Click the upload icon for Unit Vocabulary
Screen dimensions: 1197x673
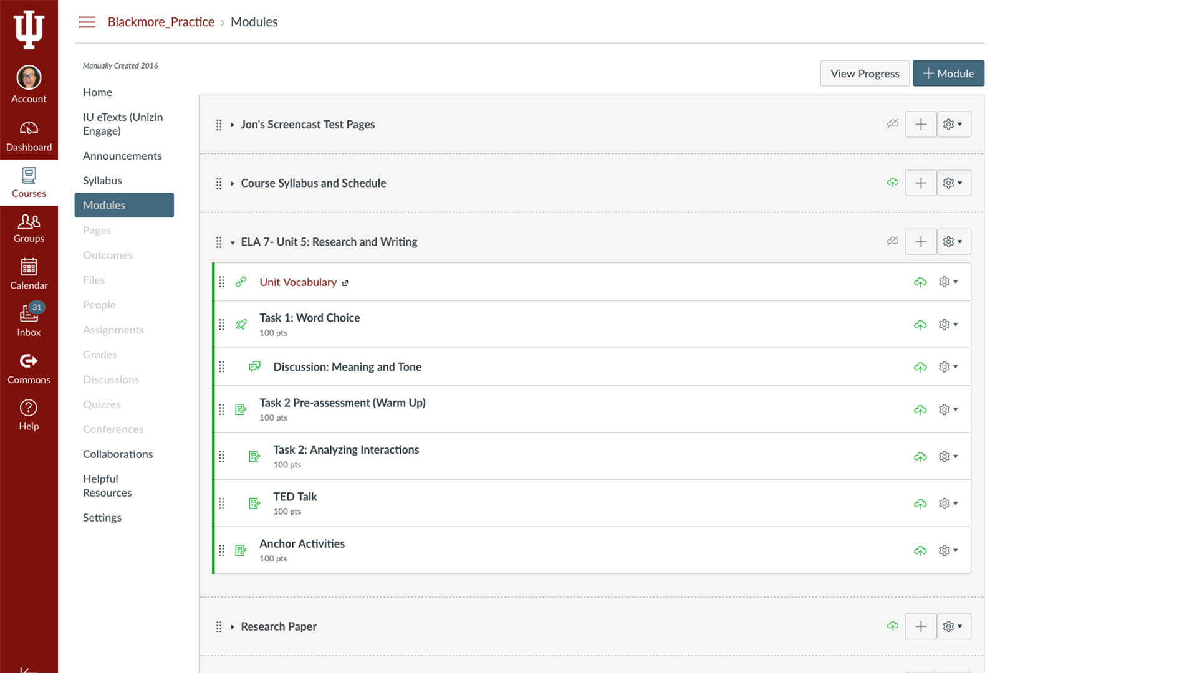pos(920,282)
